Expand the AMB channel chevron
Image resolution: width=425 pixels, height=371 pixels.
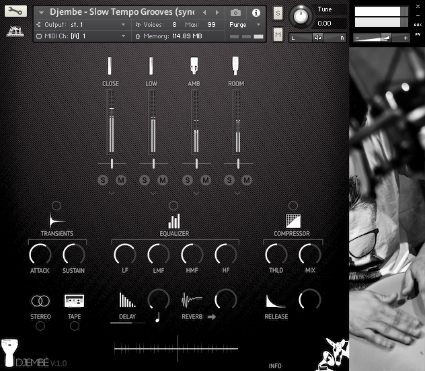196,194
